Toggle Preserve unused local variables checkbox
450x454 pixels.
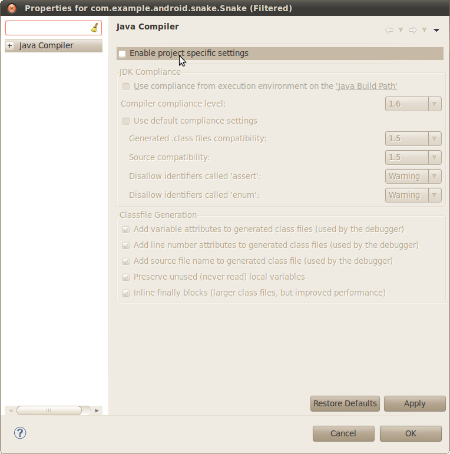point(126,277)
